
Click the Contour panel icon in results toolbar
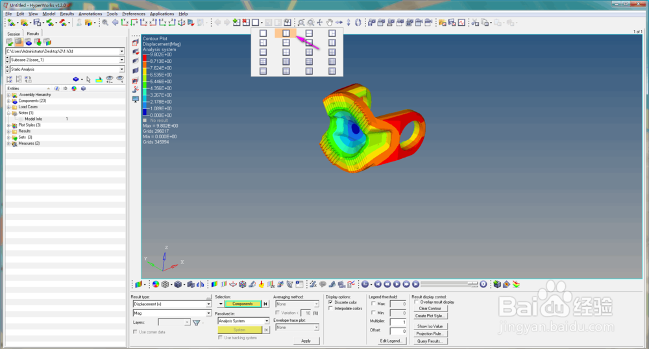(214, 285)
